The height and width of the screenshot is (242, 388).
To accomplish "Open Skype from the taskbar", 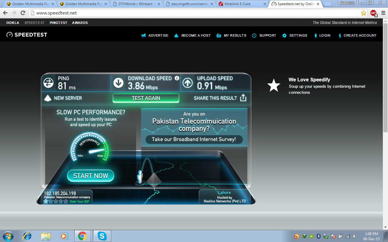I will pyautogui.click(x=102, y=236).
